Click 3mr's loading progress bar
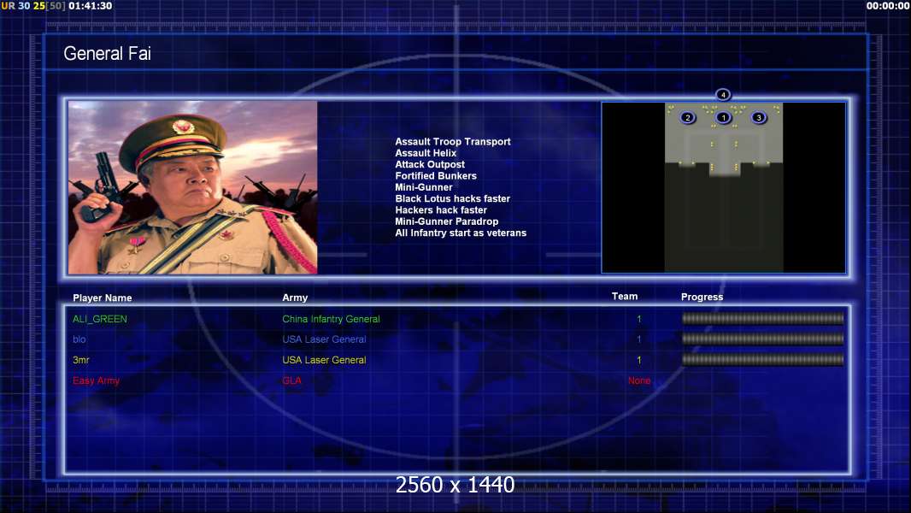This screenshot has height=513, width=911. (762, 360)
